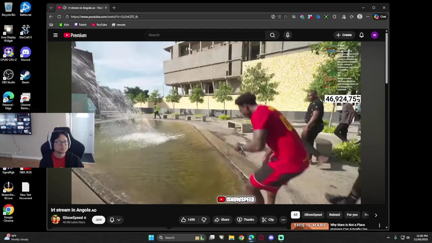Reload the current page
The width and height of the screenshot is (432, 243).
pos(59,17)
